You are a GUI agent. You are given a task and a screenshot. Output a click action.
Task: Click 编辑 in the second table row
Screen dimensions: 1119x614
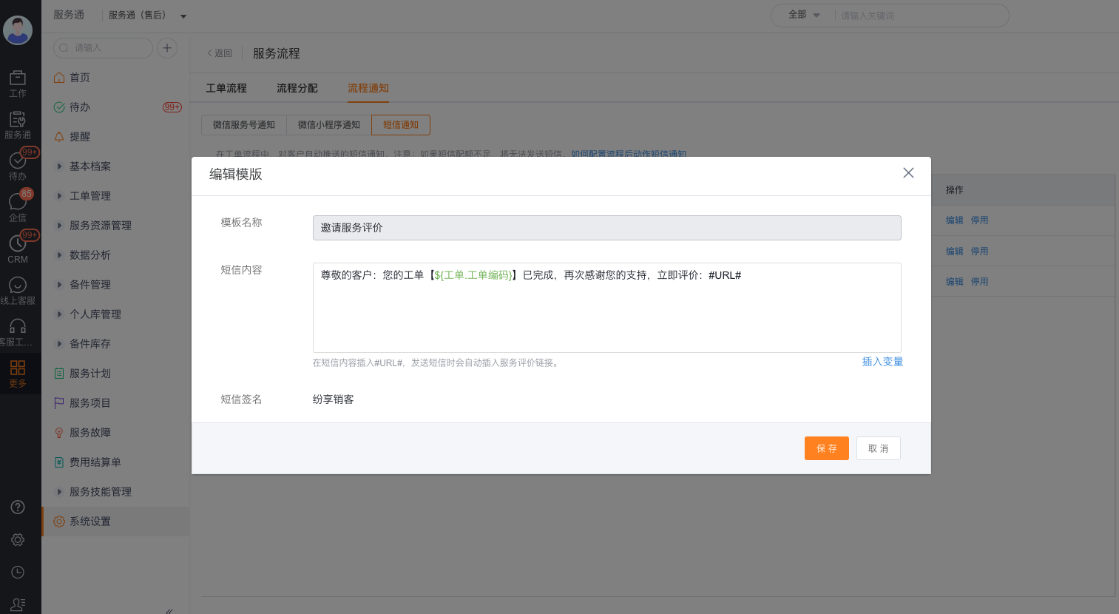point(955,252)
